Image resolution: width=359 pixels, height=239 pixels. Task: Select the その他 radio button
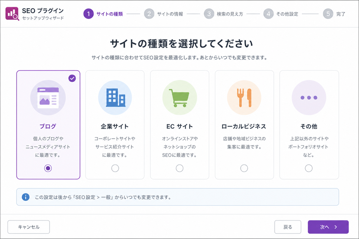tap(309, 168)
